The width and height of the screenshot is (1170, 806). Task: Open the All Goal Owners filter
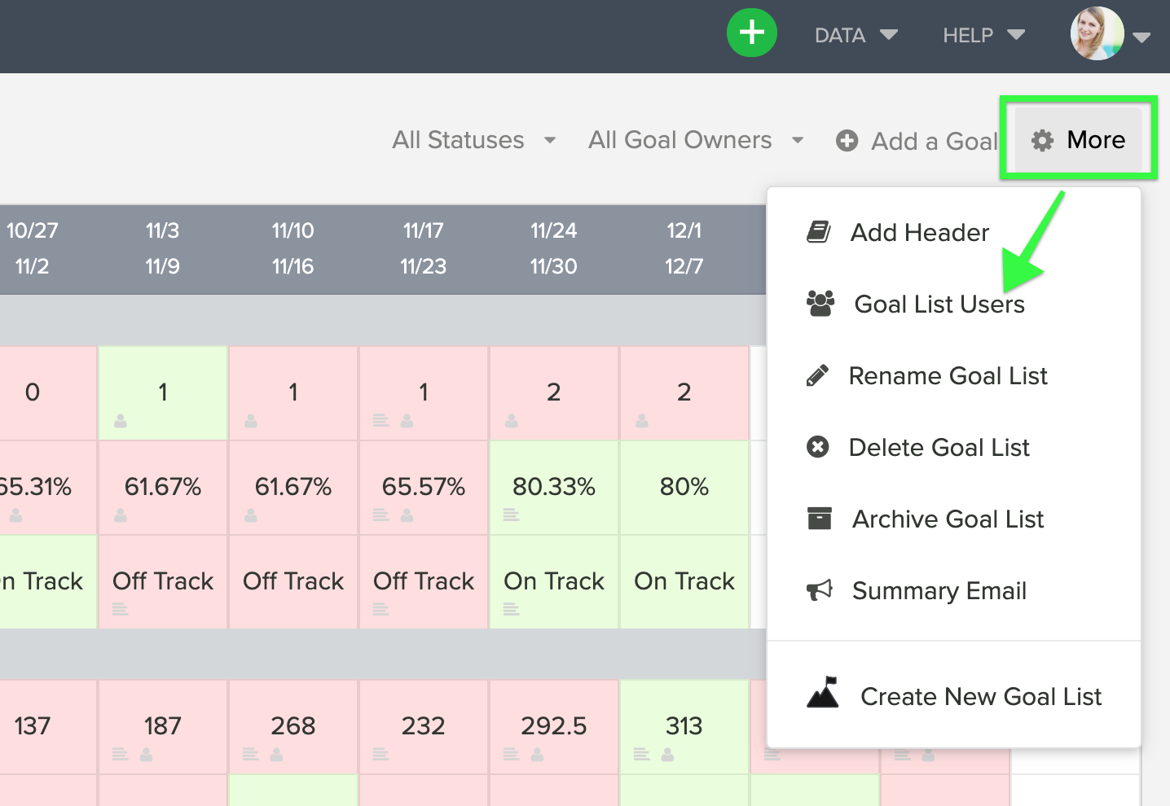697,140
